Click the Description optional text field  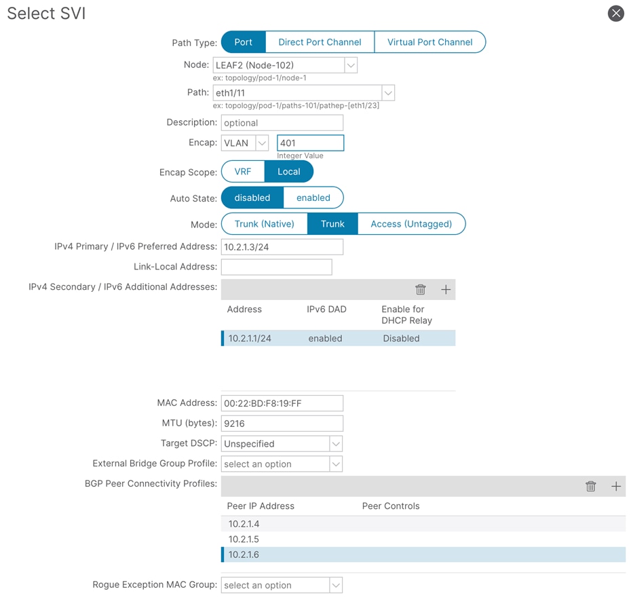pyautogui.click(x=282, y=122)
